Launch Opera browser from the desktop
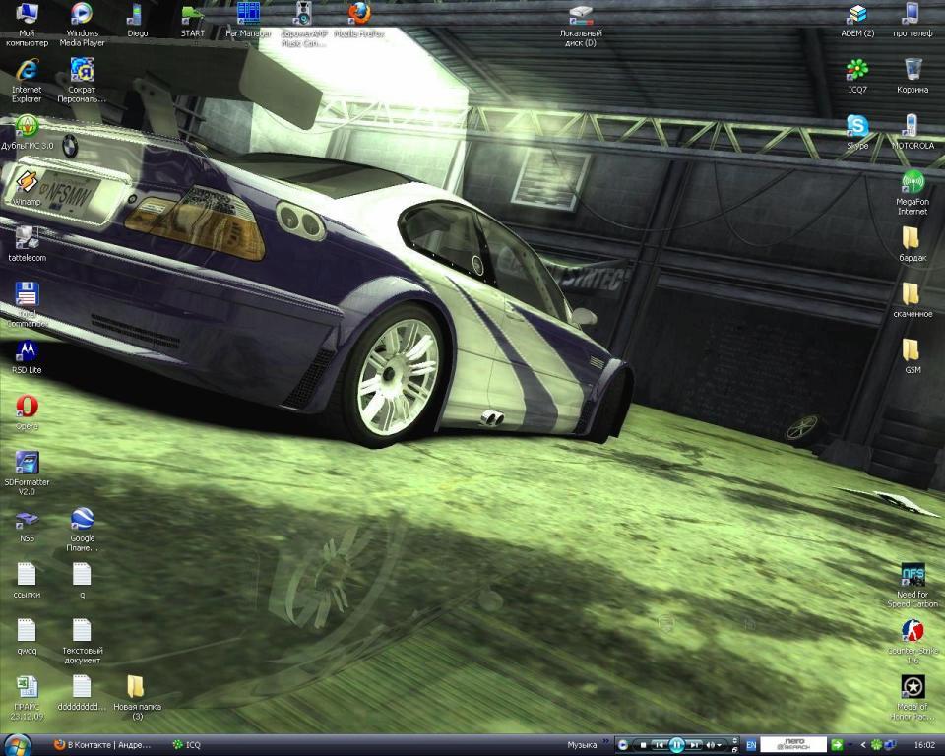 click(x=27, y=412)
